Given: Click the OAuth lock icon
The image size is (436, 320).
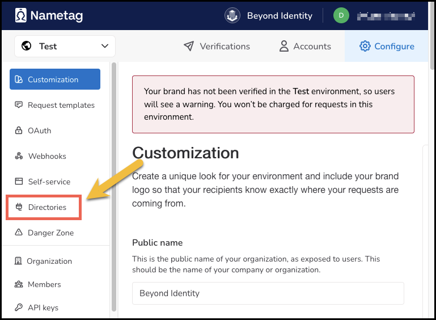Looking at the screenshot, I should 18,130.
